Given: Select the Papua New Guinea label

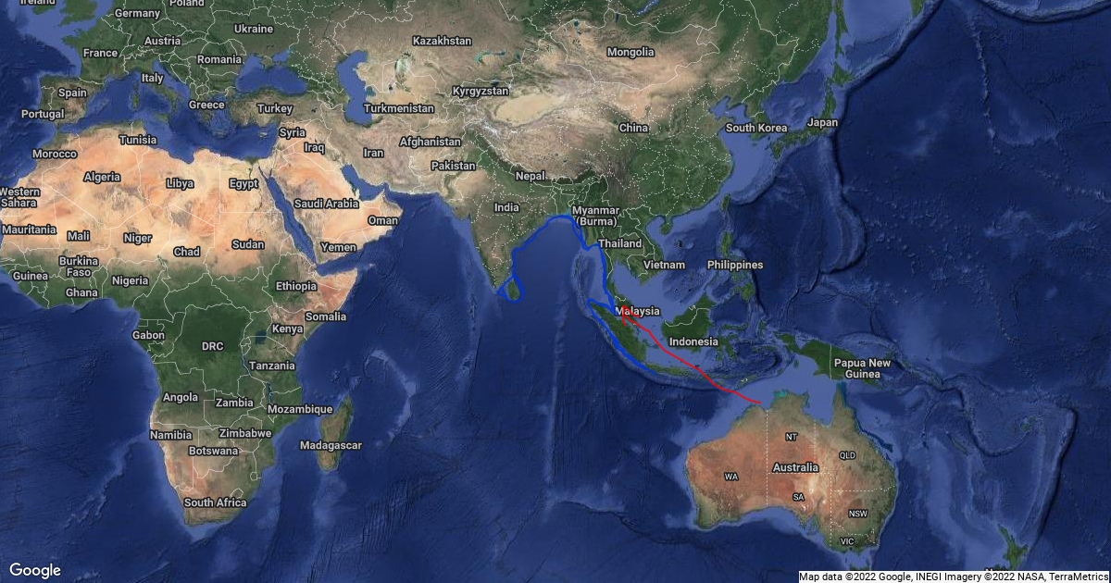Looking at the screenshot, I should coord(862,368).
